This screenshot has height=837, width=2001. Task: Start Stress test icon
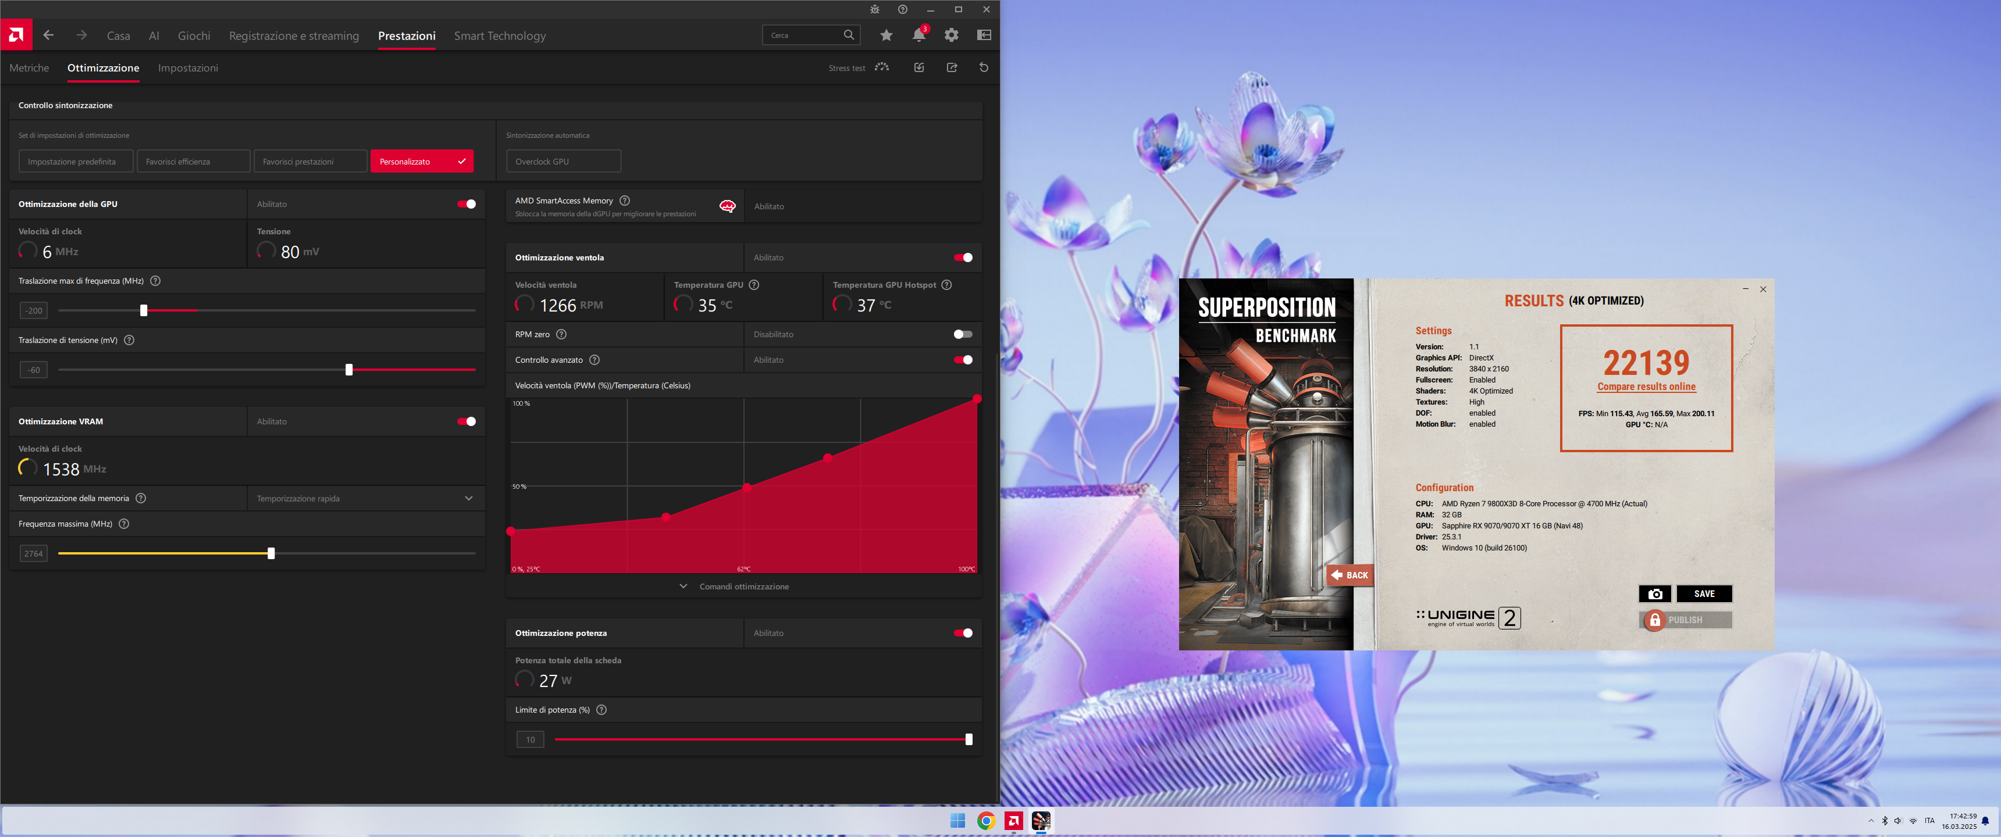pyautogui.click(x=882, y=67)
